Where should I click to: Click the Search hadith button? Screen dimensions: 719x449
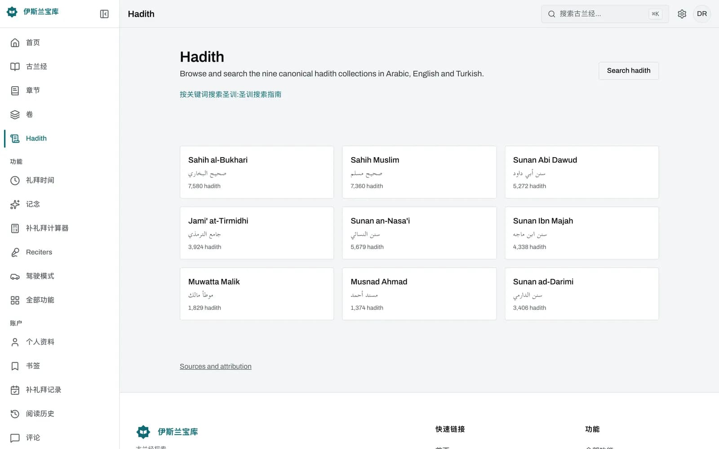pos(628,70)
